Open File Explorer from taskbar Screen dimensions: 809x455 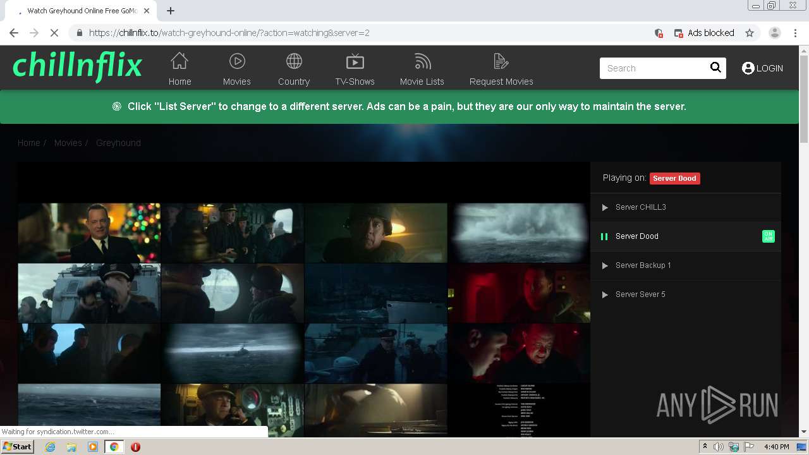tap(71, 447)
